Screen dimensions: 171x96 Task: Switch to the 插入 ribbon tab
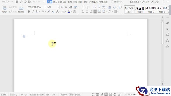55,2
